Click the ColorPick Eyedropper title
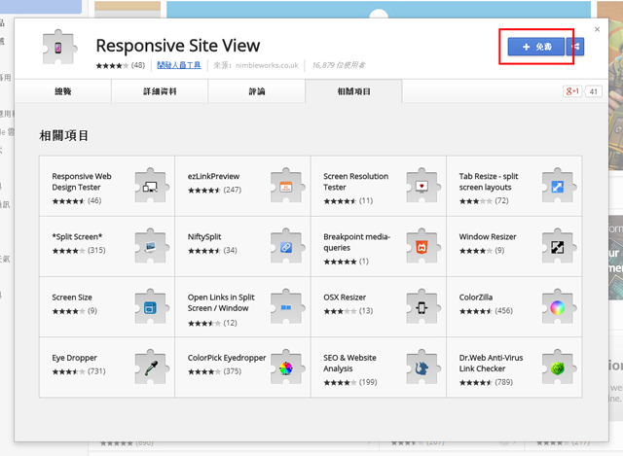 point(227,358)
